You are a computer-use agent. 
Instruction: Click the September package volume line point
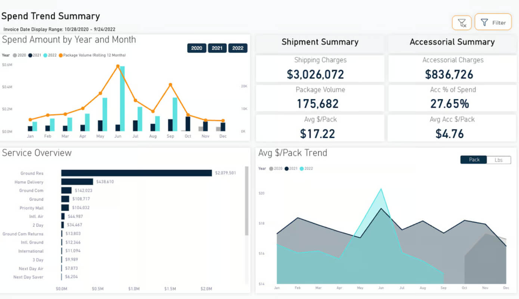170,85
